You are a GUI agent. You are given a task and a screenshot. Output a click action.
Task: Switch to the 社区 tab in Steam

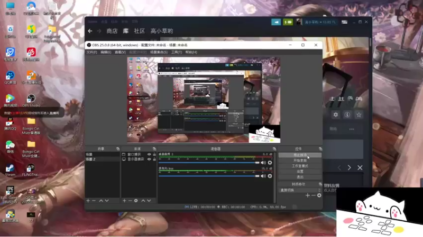tap(140, 31)
